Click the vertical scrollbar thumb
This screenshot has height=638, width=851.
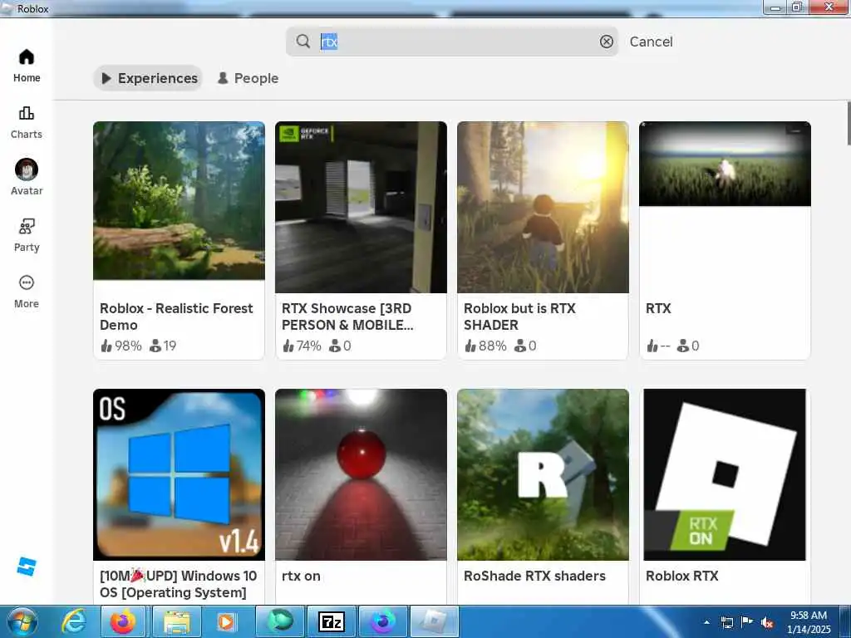pyautogui.click(x=849, y=123)
